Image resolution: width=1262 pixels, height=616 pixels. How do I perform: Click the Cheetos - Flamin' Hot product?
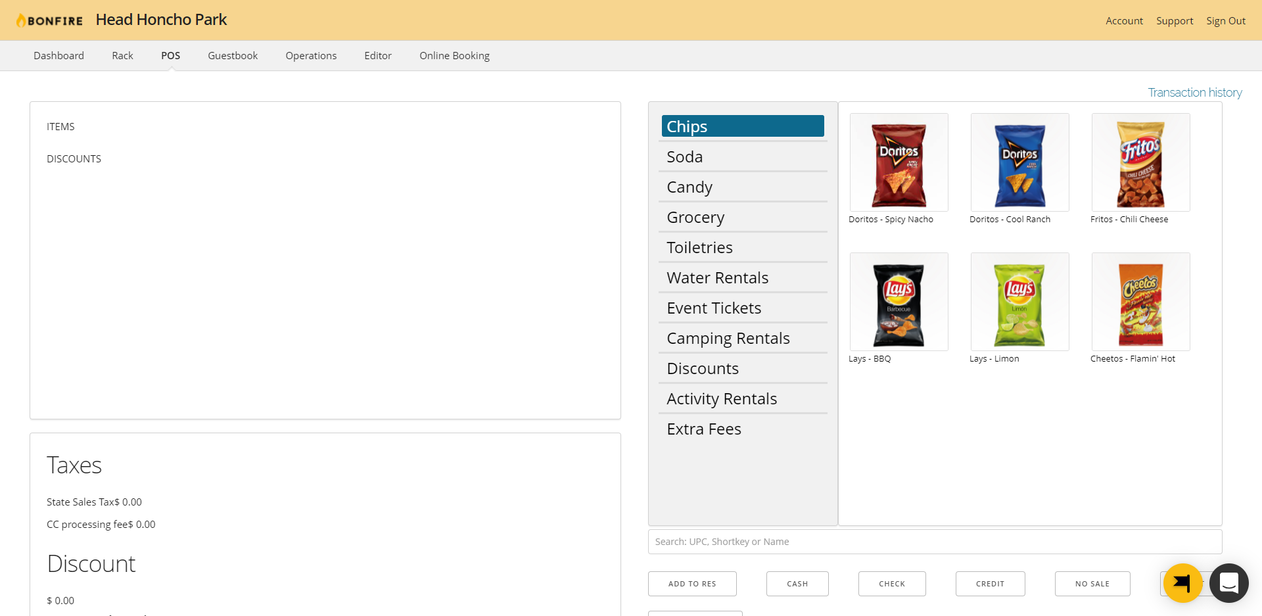1140,301
